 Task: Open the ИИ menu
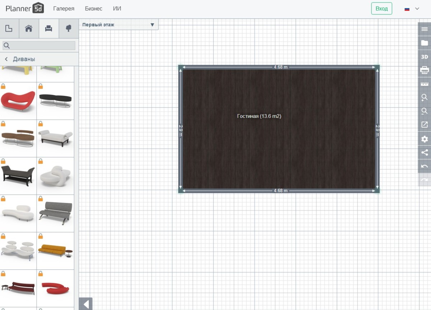click(117, 9)
